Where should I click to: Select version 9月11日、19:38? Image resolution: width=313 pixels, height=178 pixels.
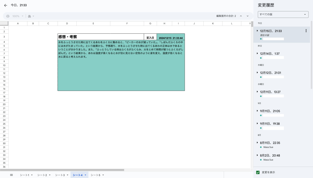coord(270,124)
